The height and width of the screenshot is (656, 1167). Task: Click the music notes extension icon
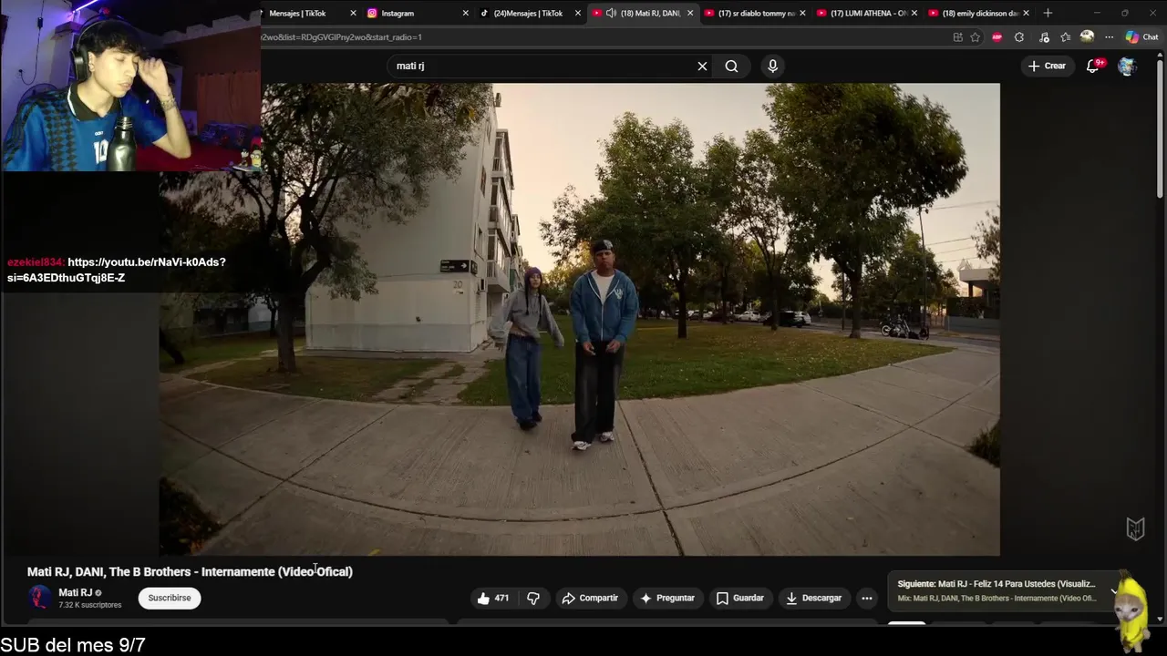pyautogui.click(x=1044, y=37)
